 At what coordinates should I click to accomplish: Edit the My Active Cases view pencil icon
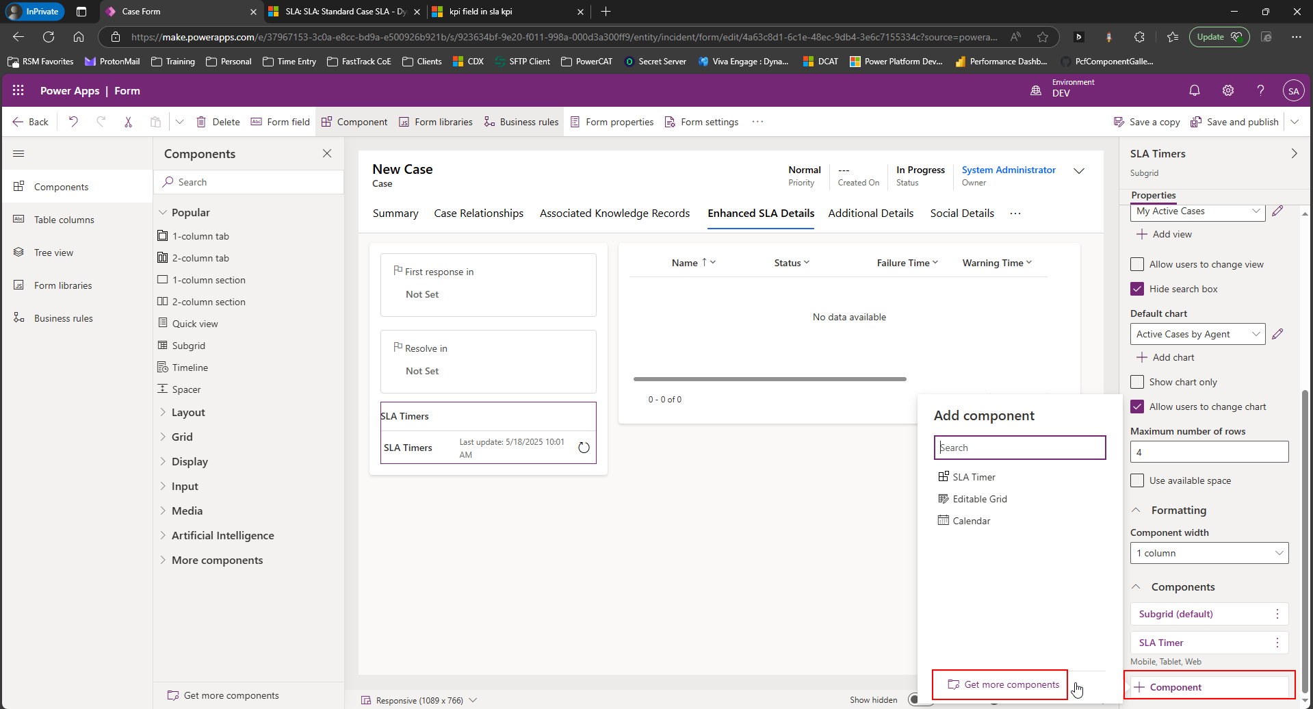pyautogui.click(x=1277, y=211)
